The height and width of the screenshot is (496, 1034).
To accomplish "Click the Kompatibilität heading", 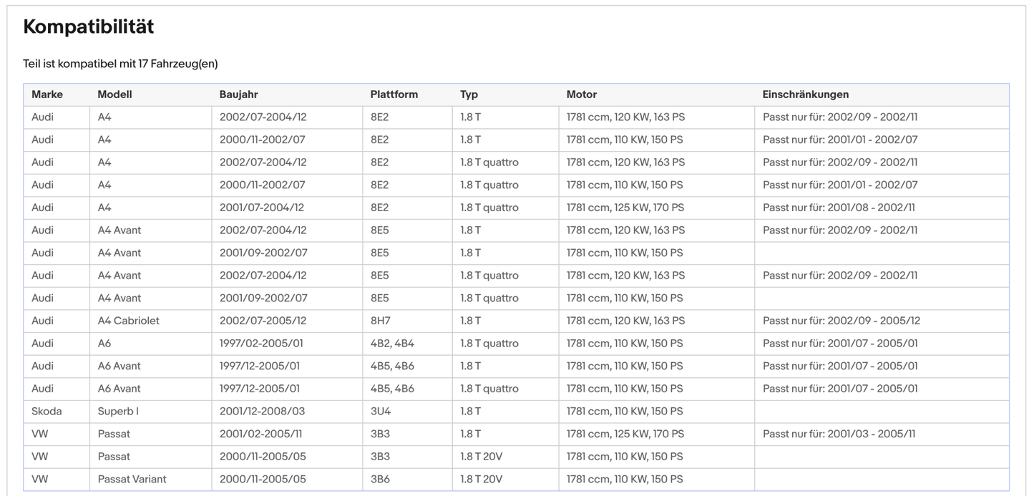I will (89, 27).
